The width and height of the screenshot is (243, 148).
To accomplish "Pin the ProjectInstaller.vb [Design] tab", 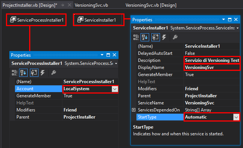I will (x=62, y=5).
